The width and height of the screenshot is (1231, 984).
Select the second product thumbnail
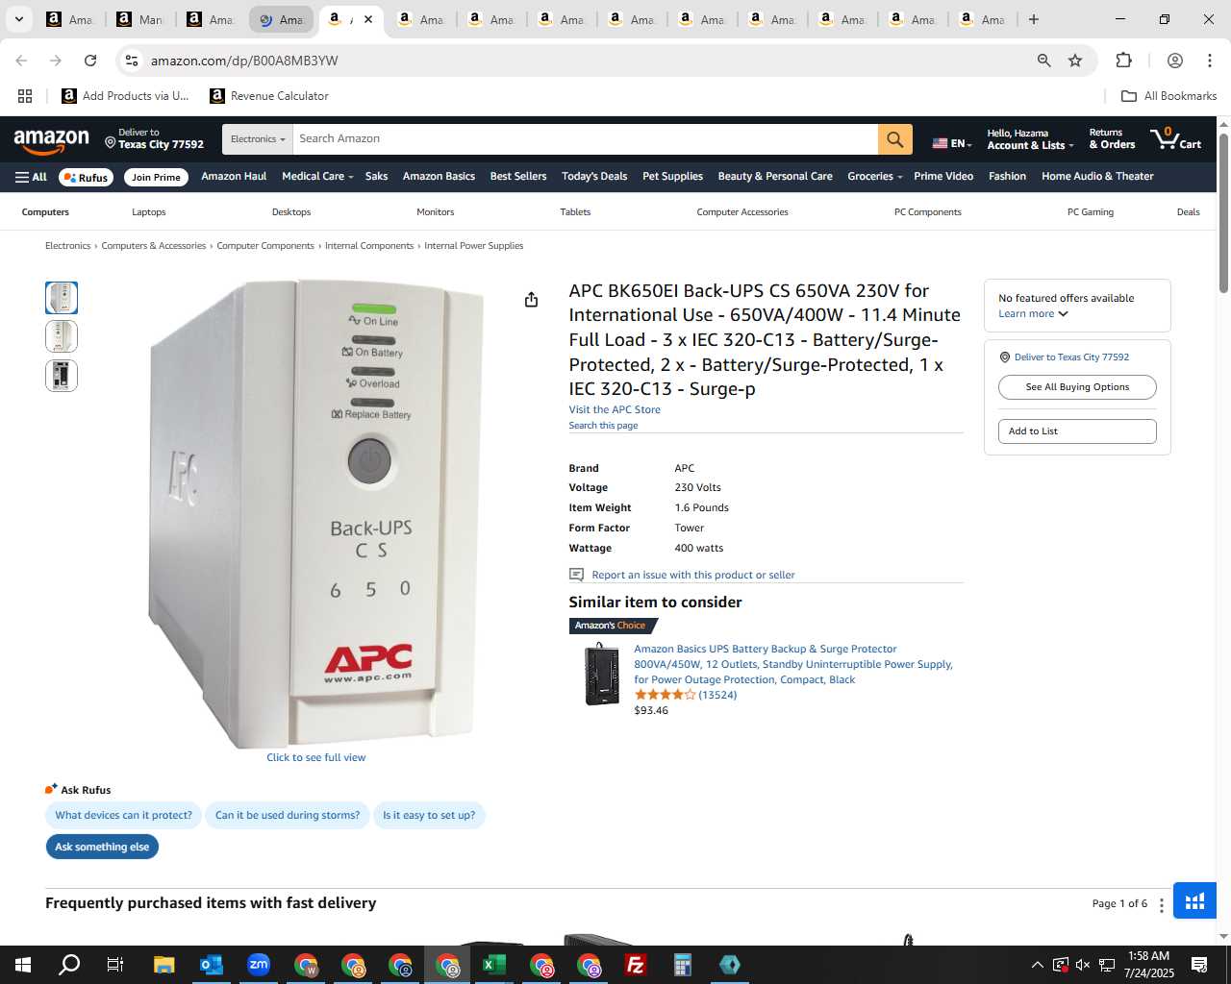tap(62, 336)
